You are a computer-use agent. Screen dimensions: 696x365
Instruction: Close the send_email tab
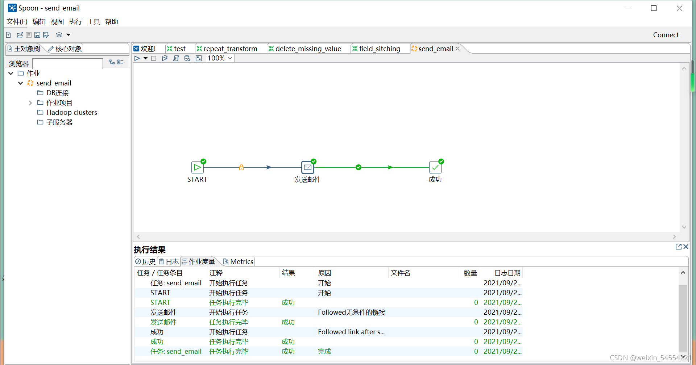pyautogui.click(x=458, y=49)
